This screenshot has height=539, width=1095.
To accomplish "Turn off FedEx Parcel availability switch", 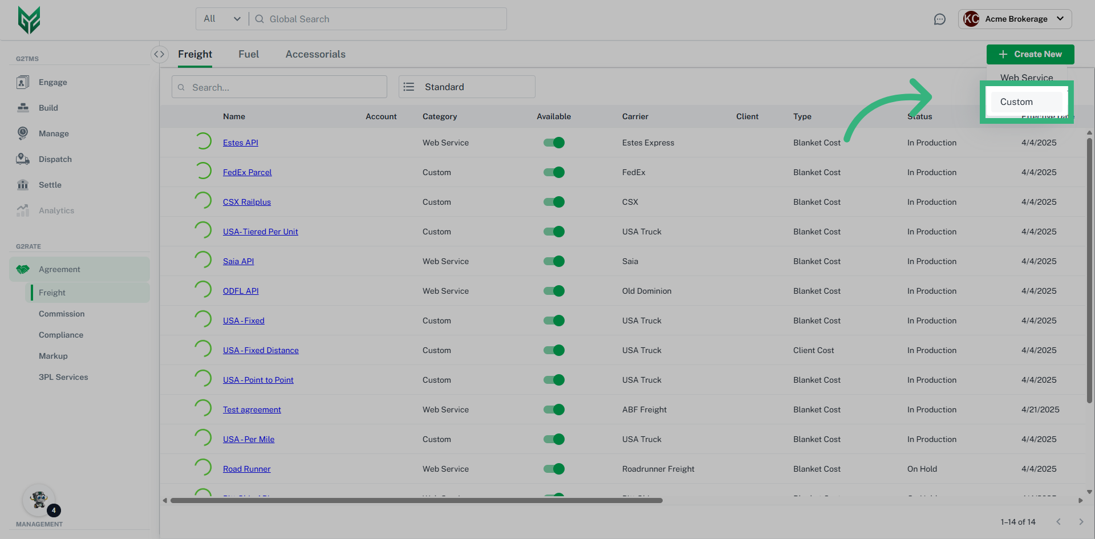I will 554,172.
